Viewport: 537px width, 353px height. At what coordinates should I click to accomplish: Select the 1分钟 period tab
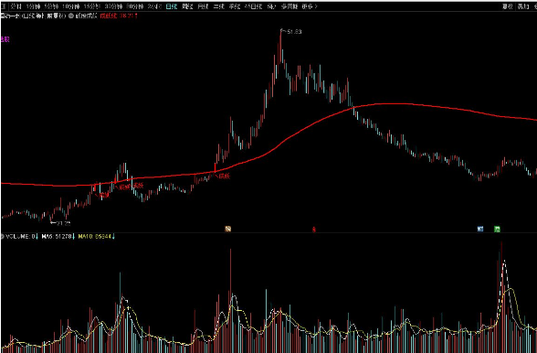click(x=33, y=6)
